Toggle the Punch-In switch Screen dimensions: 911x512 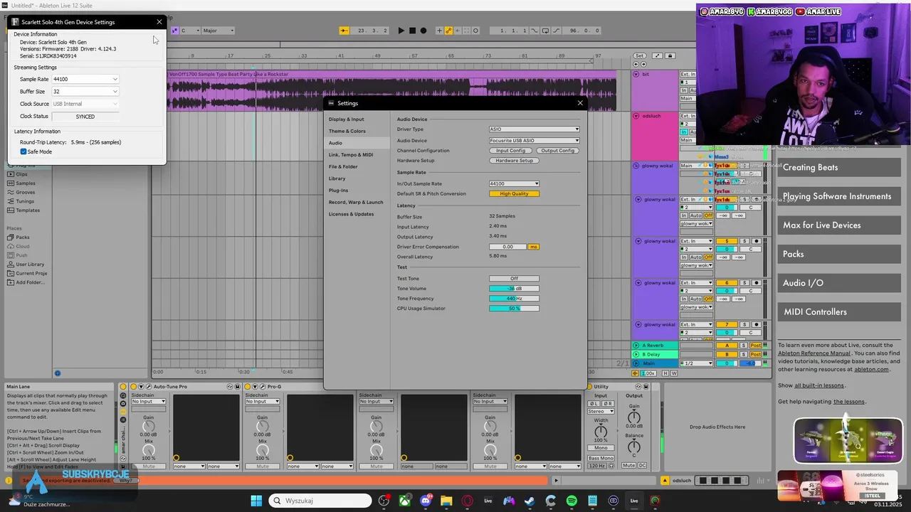coord(535,31)
